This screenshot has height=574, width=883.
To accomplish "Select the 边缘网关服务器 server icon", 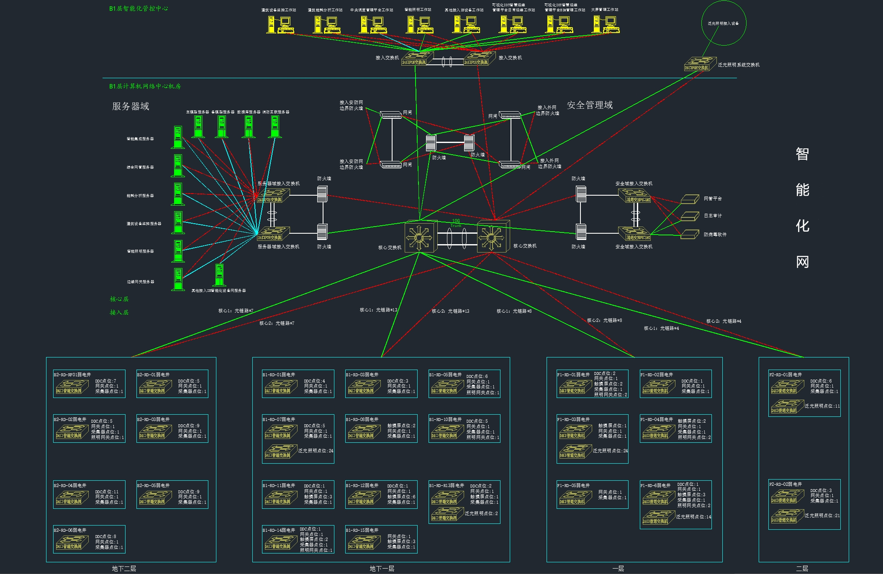I will tap(178, 279).
